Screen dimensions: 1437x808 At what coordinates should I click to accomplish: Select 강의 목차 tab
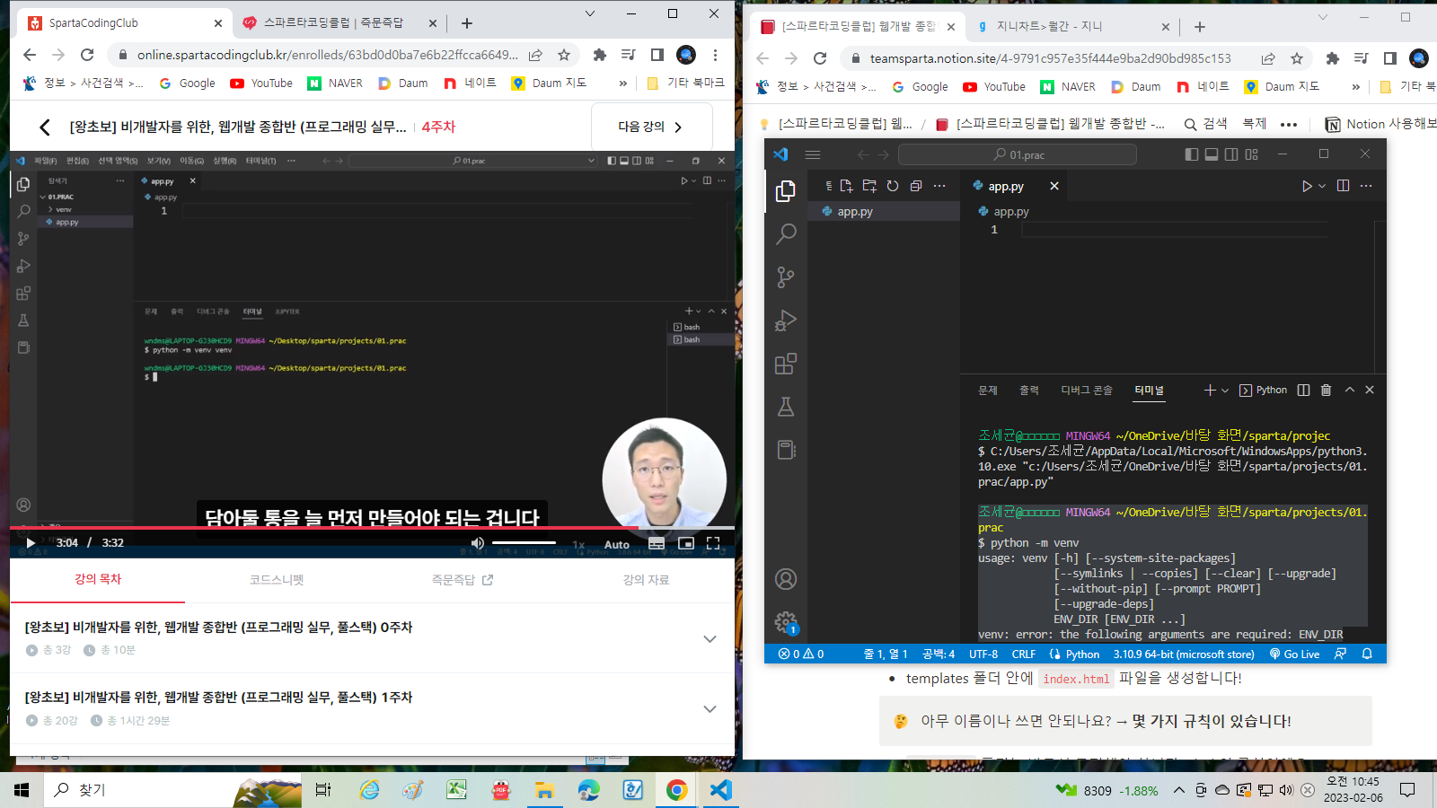(98, 579)
